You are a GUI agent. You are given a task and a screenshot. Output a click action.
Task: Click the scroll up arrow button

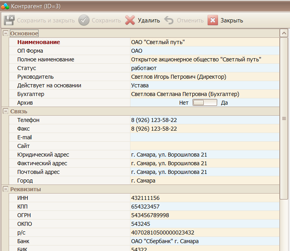[x=284, y=33]
